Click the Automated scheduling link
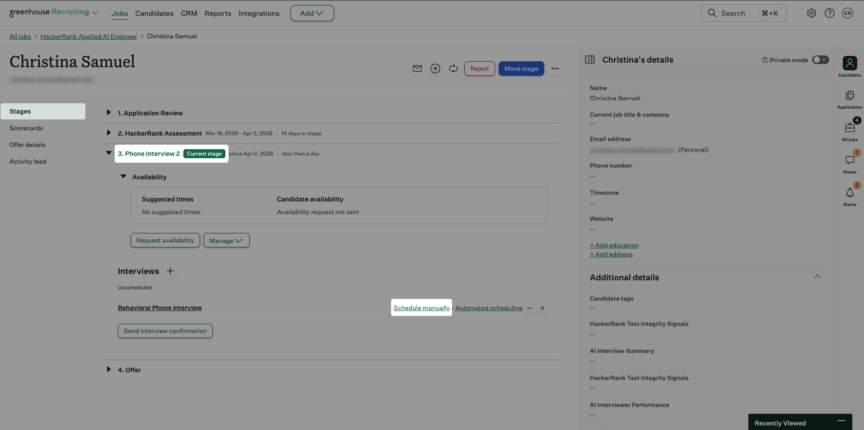The height and width of the screenshot is (430, 864). [489, 308]
